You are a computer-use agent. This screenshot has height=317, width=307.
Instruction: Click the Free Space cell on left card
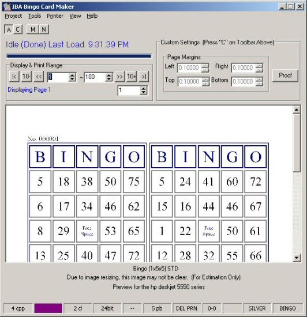87,231
